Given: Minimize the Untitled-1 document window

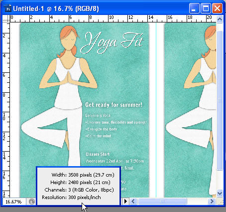Looking at the screenshot, I should (x=194, y=8).
